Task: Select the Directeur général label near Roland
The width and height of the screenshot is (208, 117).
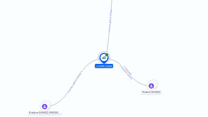Action: [x=127, y=73]
